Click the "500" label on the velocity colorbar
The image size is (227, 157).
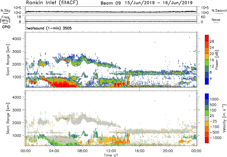tap(213, 105)
